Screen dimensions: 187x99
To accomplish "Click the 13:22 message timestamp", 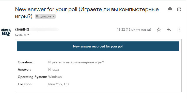I will pyautogui.click(x=134, y=29).
